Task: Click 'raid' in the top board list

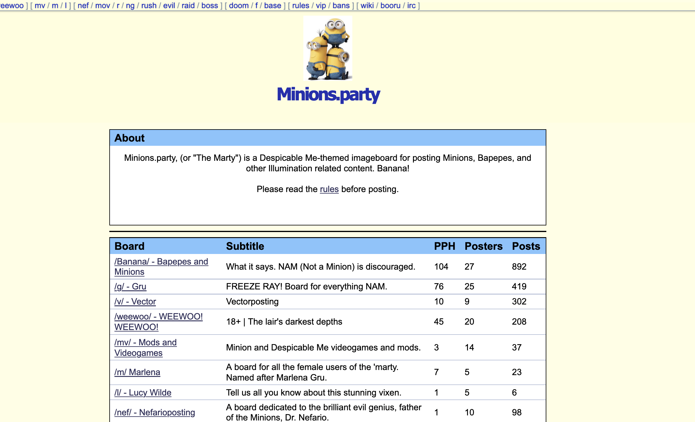Action: click(188, 5)
